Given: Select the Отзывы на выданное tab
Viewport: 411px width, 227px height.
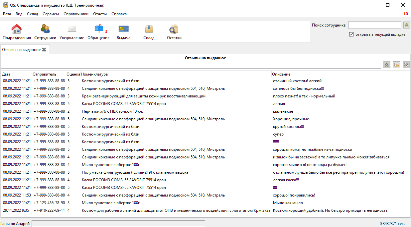Looking at the screenshot, I should point(21,50).
